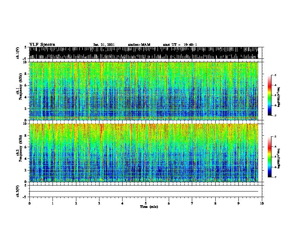Click time axis tick label "7"
Screen dimensions: 295x228
[x=192, y=203]
